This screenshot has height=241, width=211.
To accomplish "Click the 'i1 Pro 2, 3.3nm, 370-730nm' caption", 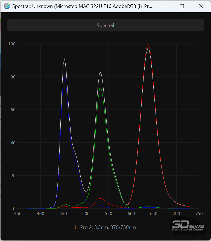I will click(106, 227).
